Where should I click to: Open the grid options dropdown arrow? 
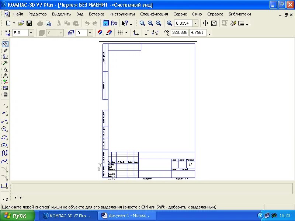point(126,33)
